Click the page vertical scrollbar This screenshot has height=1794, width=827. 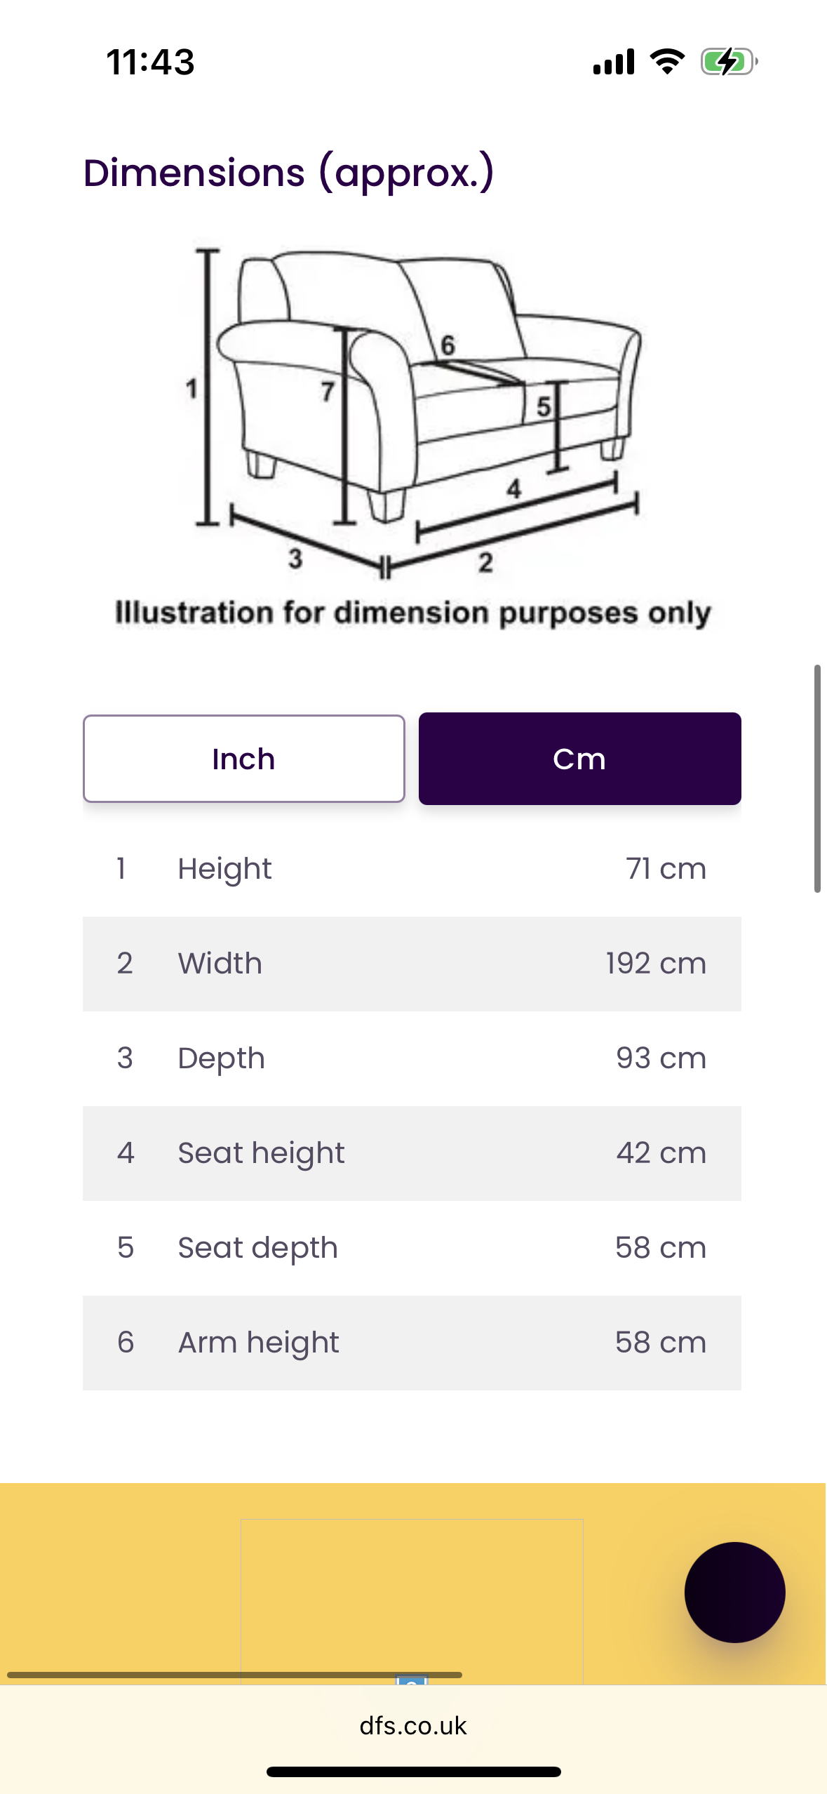(x=816, y=778)
